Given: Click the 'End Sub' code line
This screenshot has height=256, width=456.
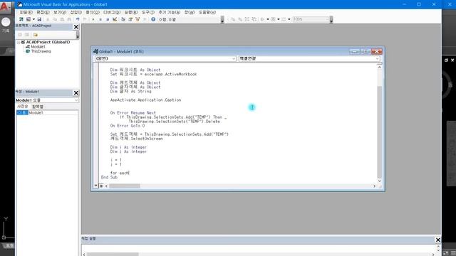Looking at the screenshot, I should point(109,177).
